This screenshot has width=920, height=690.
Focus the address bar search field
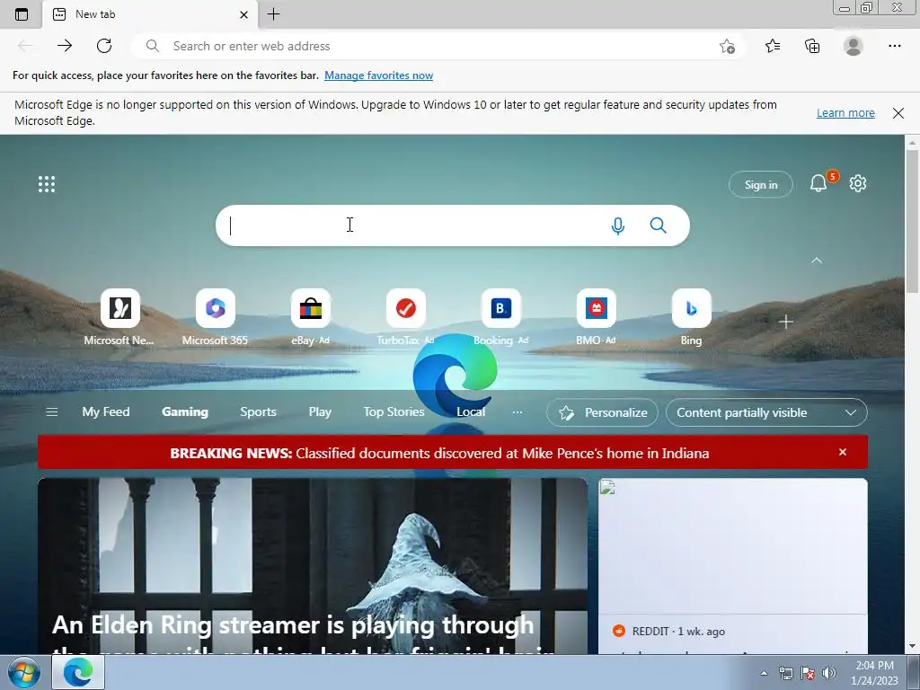click(438, 46)
